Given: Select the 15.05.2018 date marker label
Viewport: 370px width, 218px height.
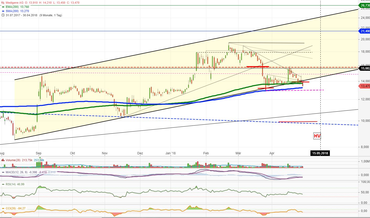Looking at the screenshot, I should (x=320, y=153).
